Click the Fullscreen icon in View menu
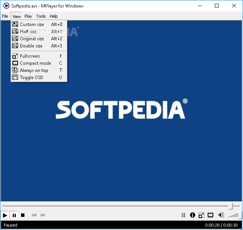 coord(15,56)
